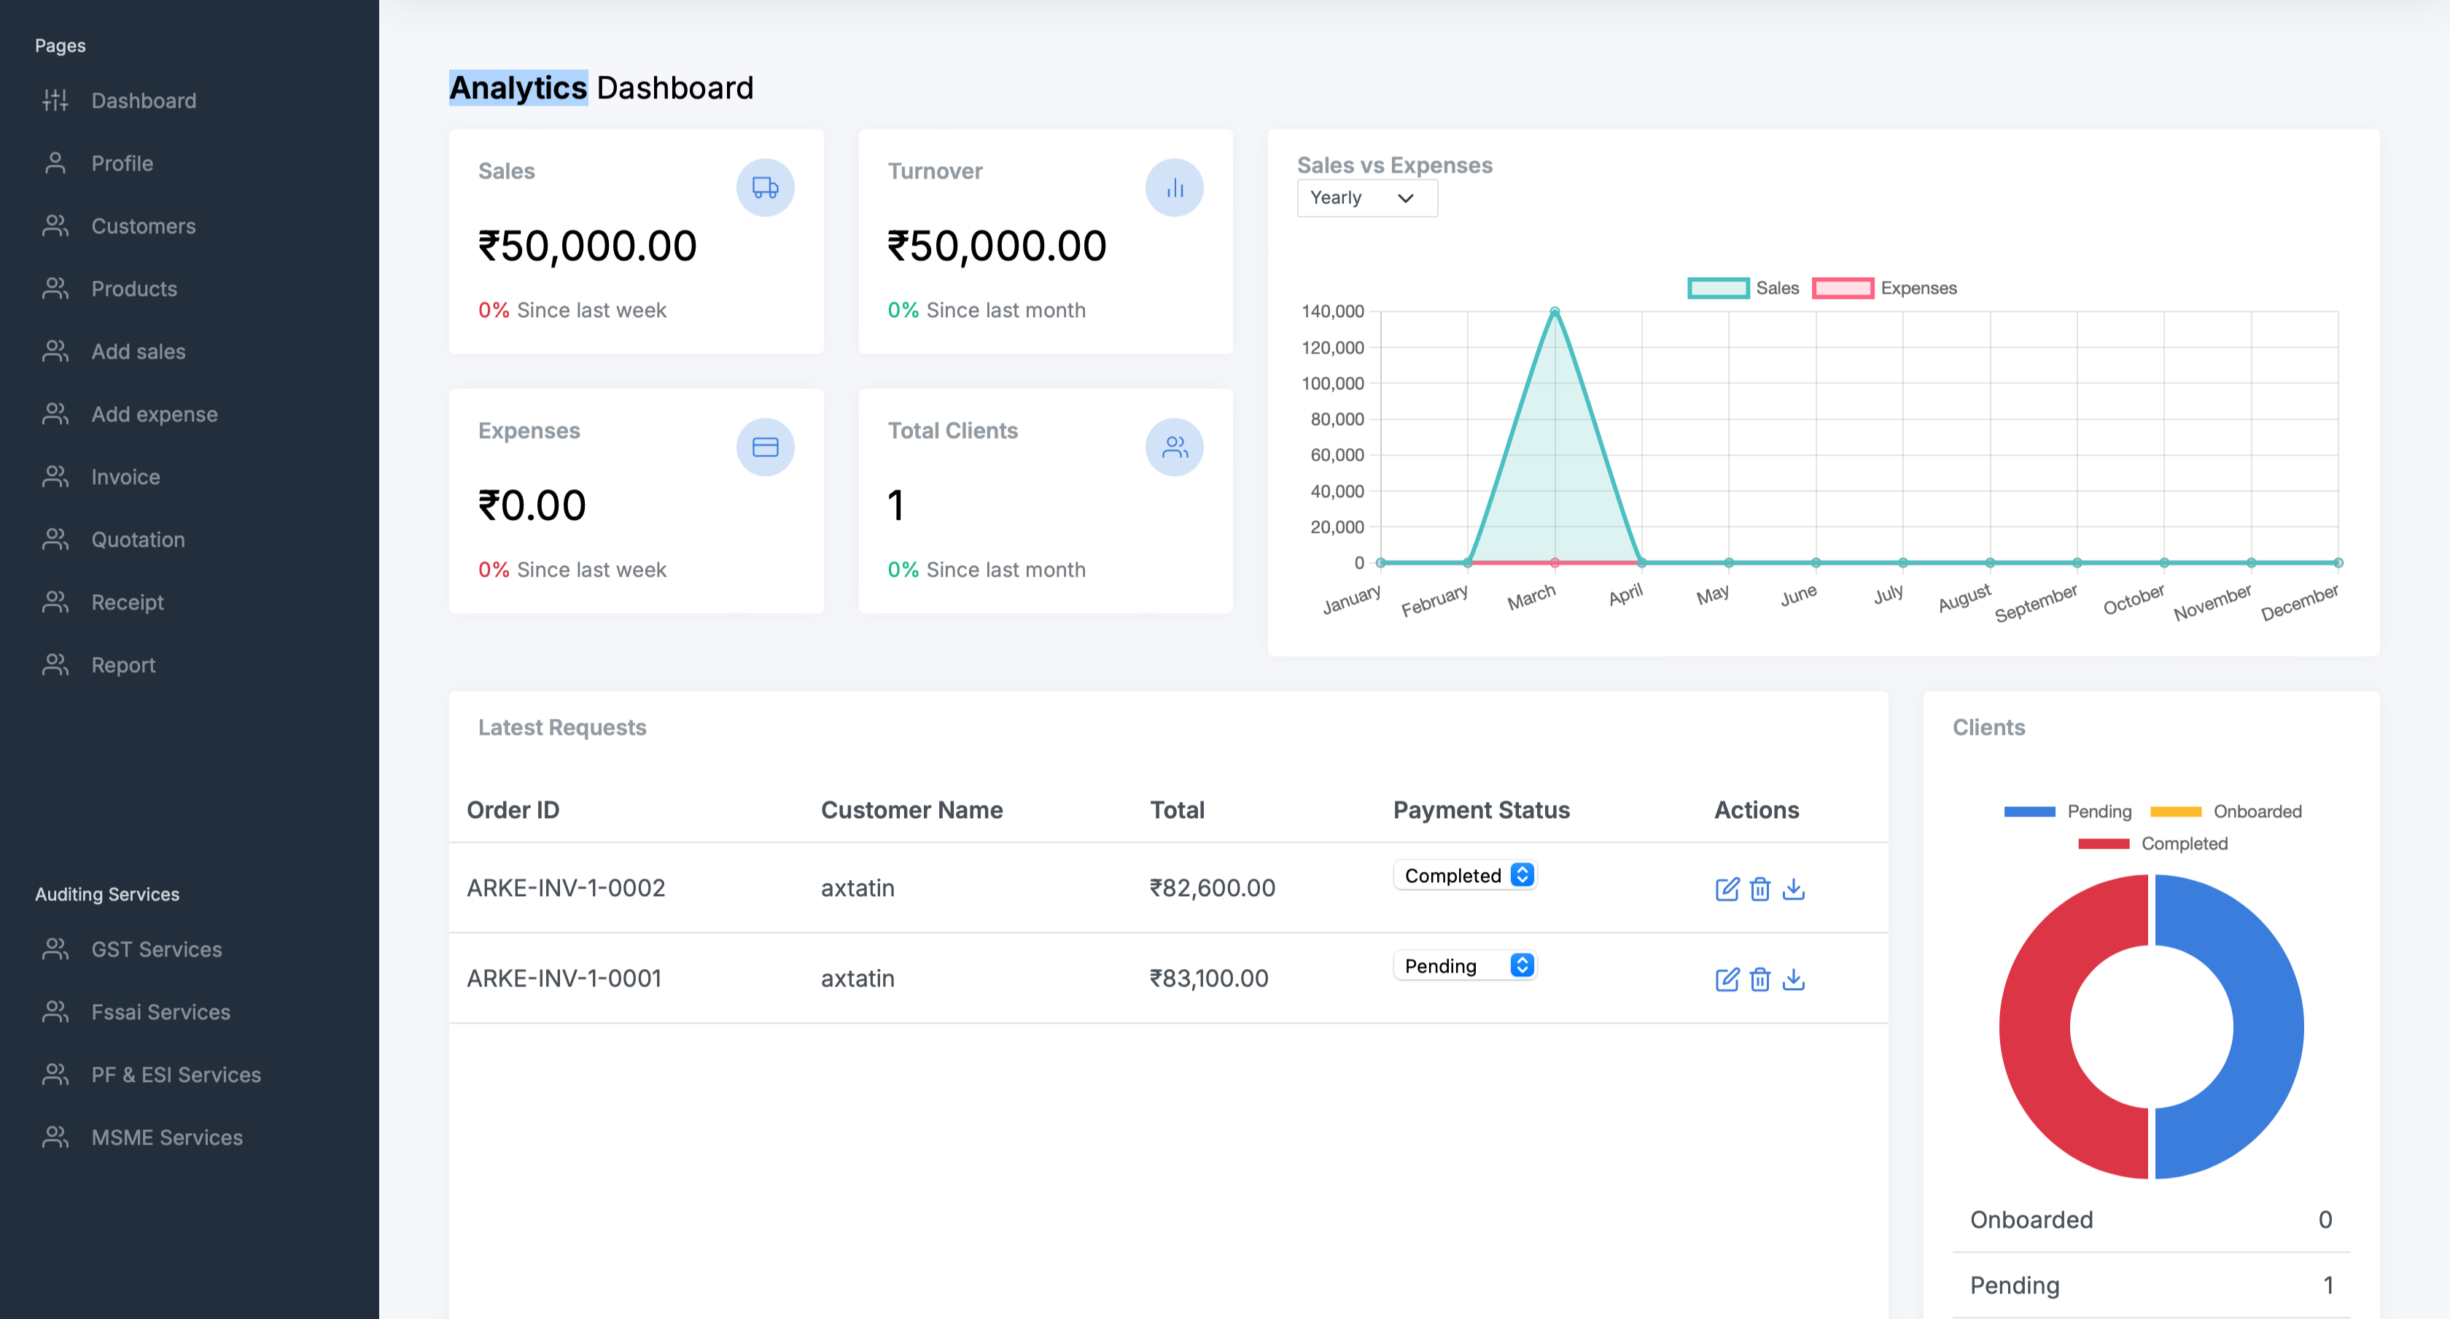Click the March sales peak data point
The height and width of the screenshot is (1319, 2450).
click(x=1554, y=311)
